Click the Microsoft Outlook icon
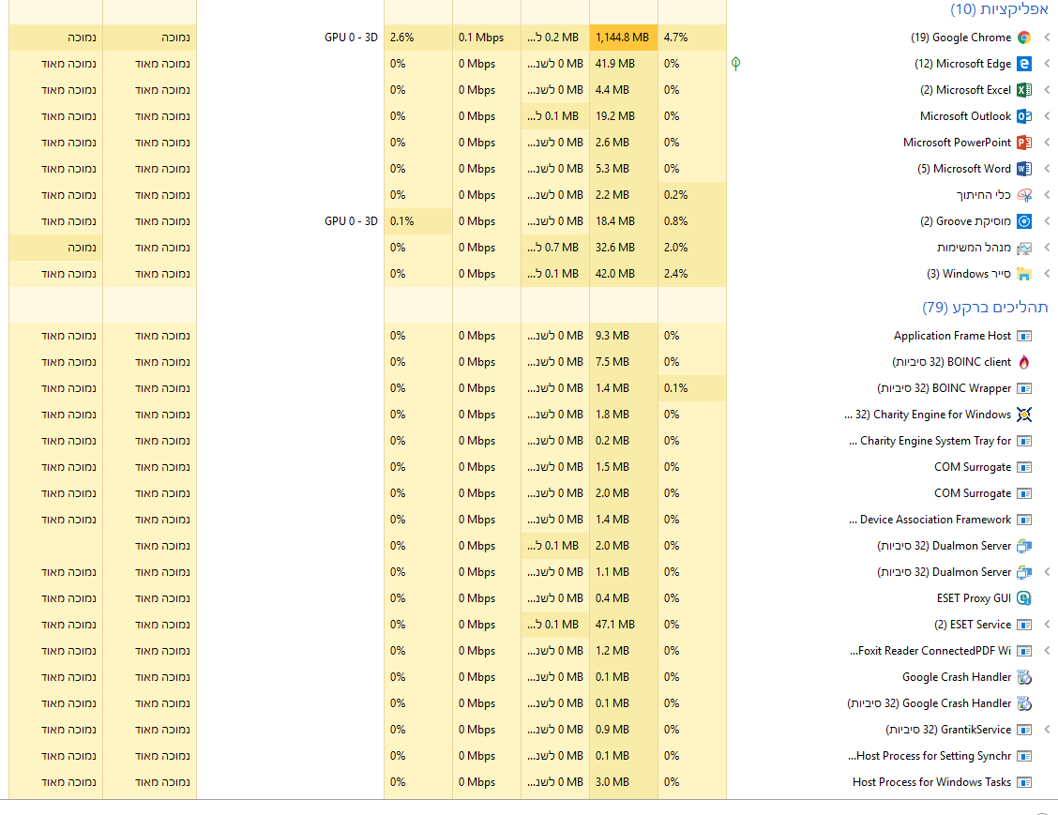This screenshot has width=1058, height=815. pos(1024,116)
